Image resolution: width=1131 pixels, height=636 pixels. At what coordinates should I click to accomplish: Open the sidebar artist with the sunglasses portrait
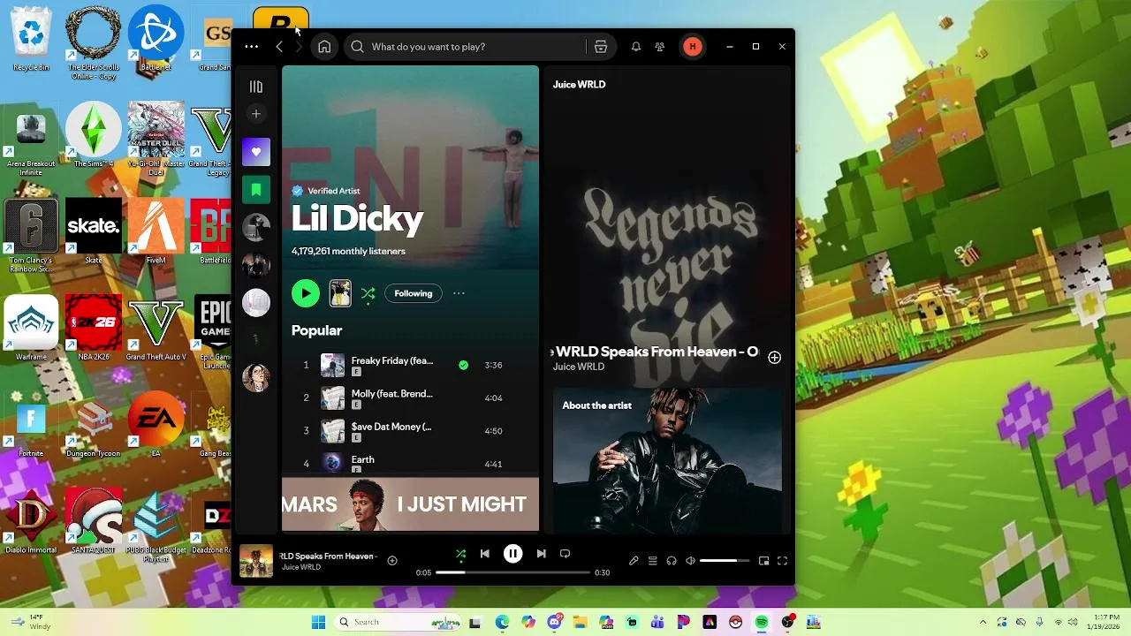tap(256, 377)
